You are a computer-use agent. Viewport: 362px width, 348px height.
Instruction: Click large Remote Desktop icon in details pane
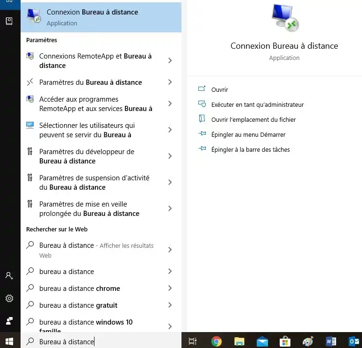pyautogui.click(x=285, y=18)
